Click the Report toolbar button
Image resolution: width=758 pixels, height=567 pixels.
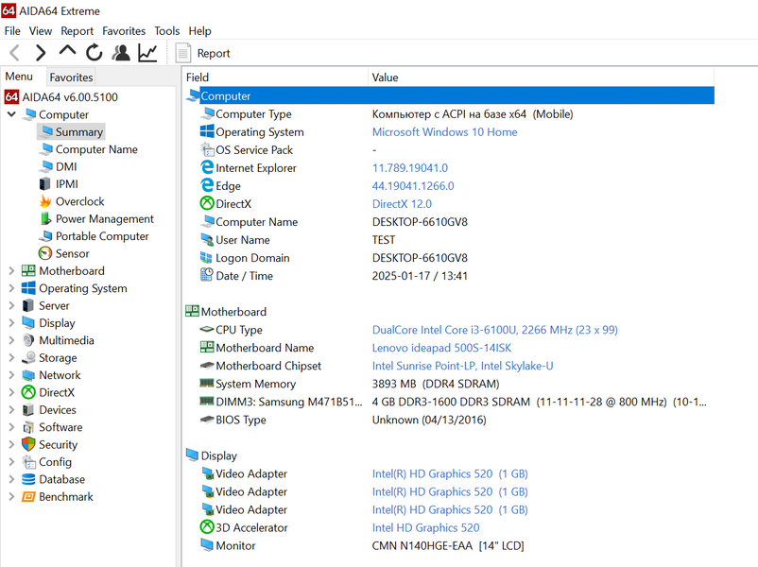tap(202, 53)
